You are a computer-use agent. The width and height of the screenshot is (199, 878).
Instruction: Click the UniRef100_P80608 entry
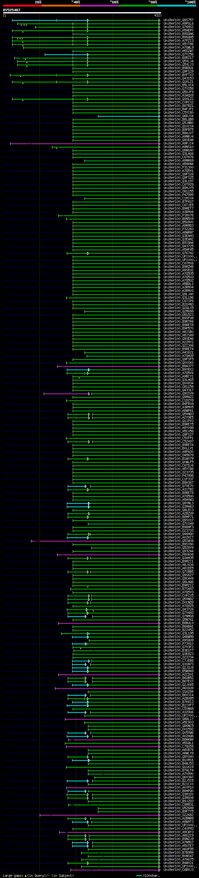pyautogui.click(x=178, y=555)
